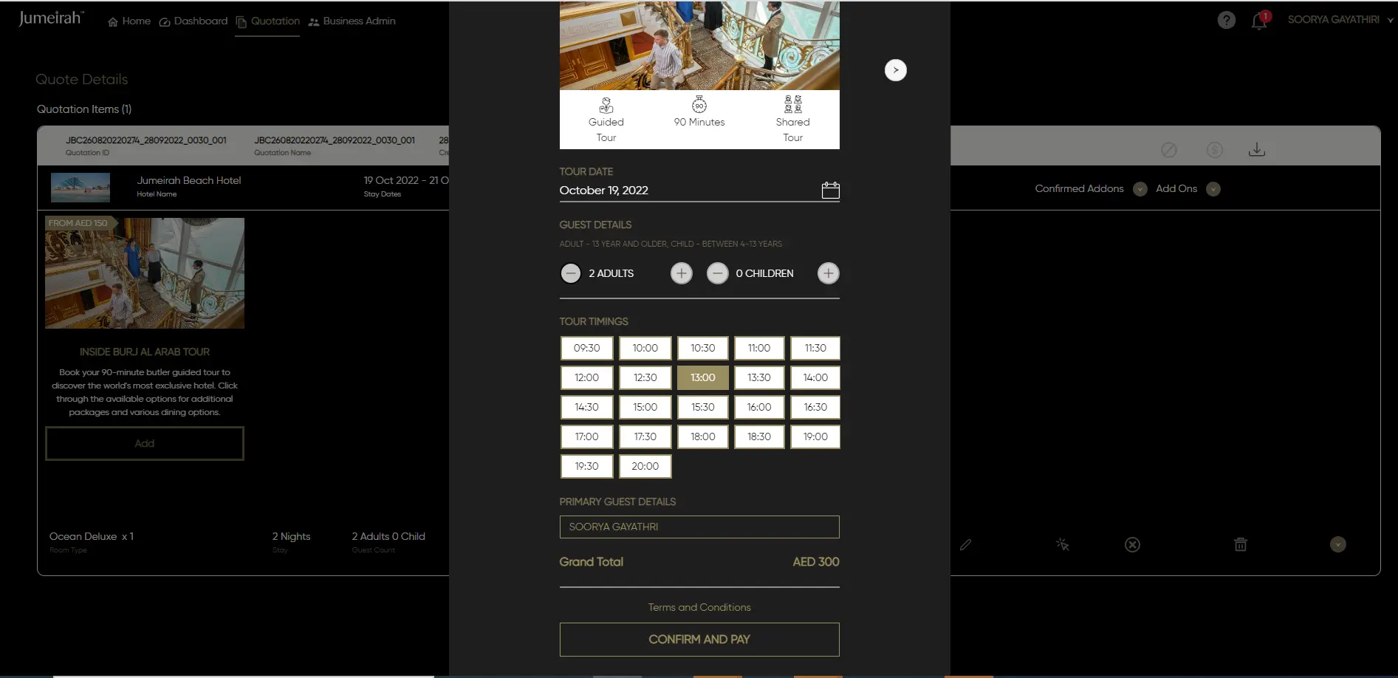
Task: Go to Business Admin section
Action: pos(352,21)
